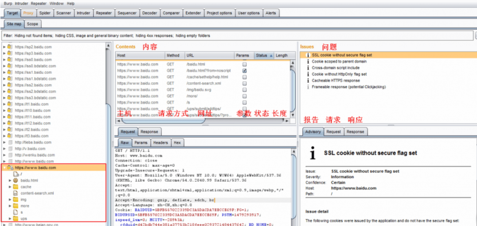Toggle Params checkbox for /content-search.xml row
This screenshot has height=226, width=477.
tap(244, 84)
